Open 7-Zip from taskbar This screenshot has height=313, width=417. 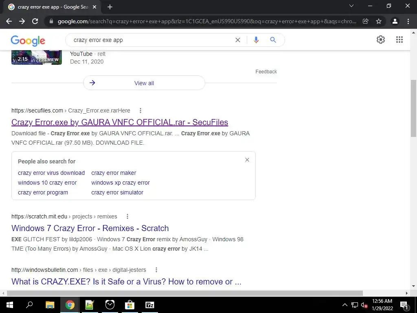pos(150,305)
